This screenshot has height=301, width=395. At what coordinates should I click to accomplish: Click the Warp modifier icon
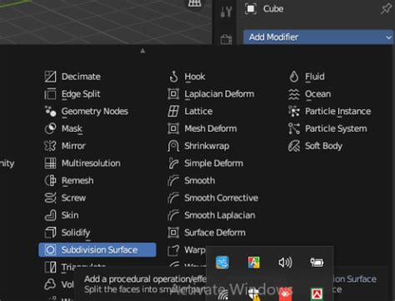tap(173, 250)
